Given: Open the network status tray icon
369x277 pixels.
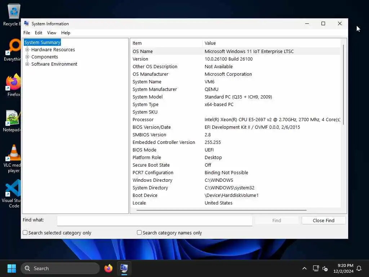Looking at the screenshot, I should pyautogui.click(x=316, y=268).
